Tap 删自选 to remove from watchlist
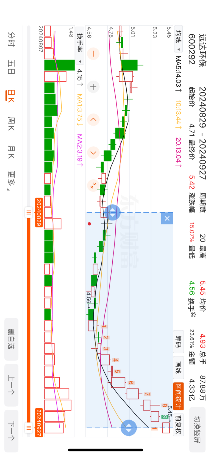Image resolution: width=211 pixels, height=456 pixels. (11, 339)
